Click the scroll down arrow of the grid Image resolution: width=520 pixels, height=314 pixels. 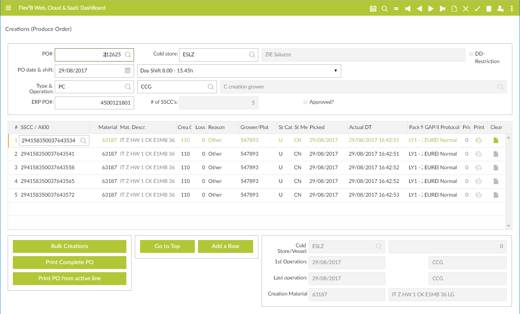tap(509, 226)
